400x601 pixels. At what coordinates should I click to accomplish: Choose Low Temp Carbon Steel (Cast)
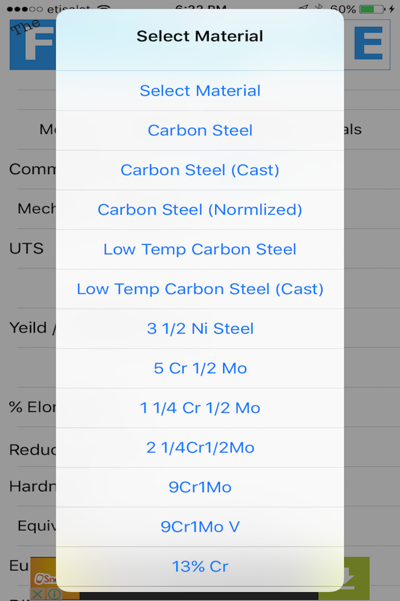tap(200, 289)
